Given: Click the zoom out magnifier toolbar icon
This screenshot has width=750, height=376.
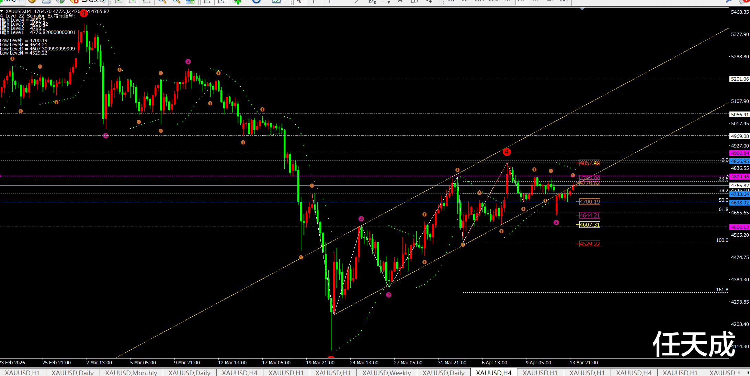Looking at the screenshot, I should (176, 1).
